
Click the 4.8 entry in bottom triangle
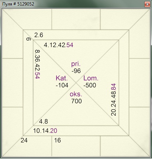pos(44,122)
